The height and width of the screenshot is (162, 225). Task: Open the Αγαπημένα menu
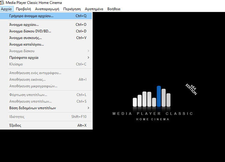[x=94, y=9]
